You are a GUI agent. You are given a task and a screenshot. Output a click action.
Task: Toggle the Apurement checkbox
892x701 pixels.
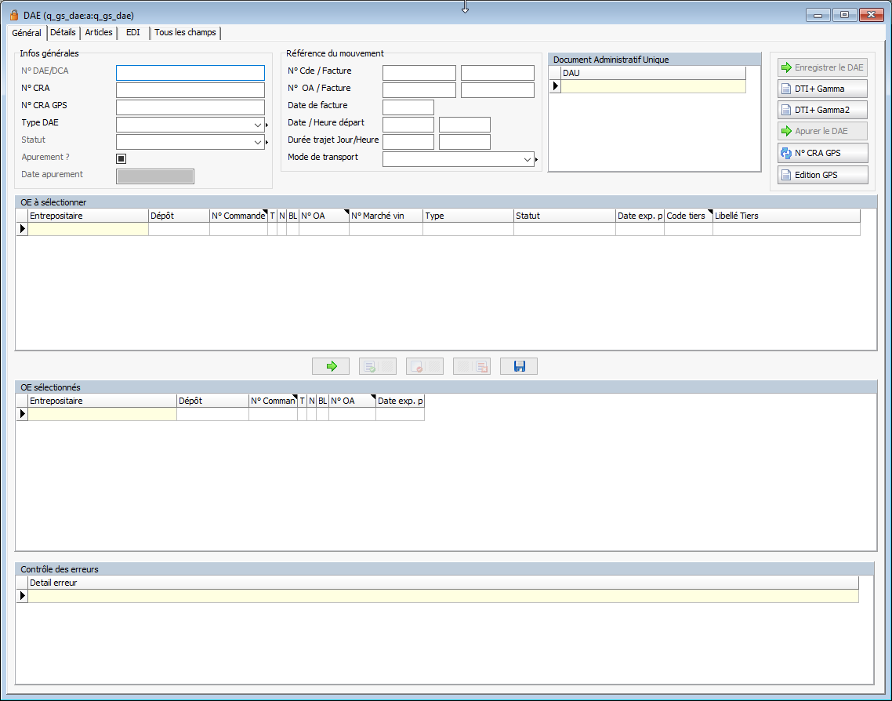click(121, 158)
